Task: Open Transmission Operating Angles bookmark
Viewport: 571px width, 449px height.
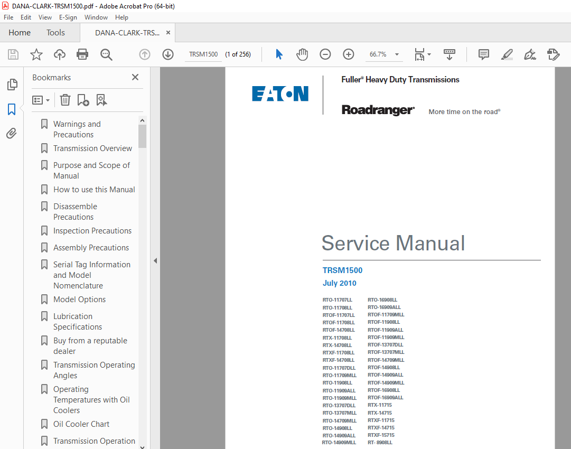Action: (x=94, y=370)
